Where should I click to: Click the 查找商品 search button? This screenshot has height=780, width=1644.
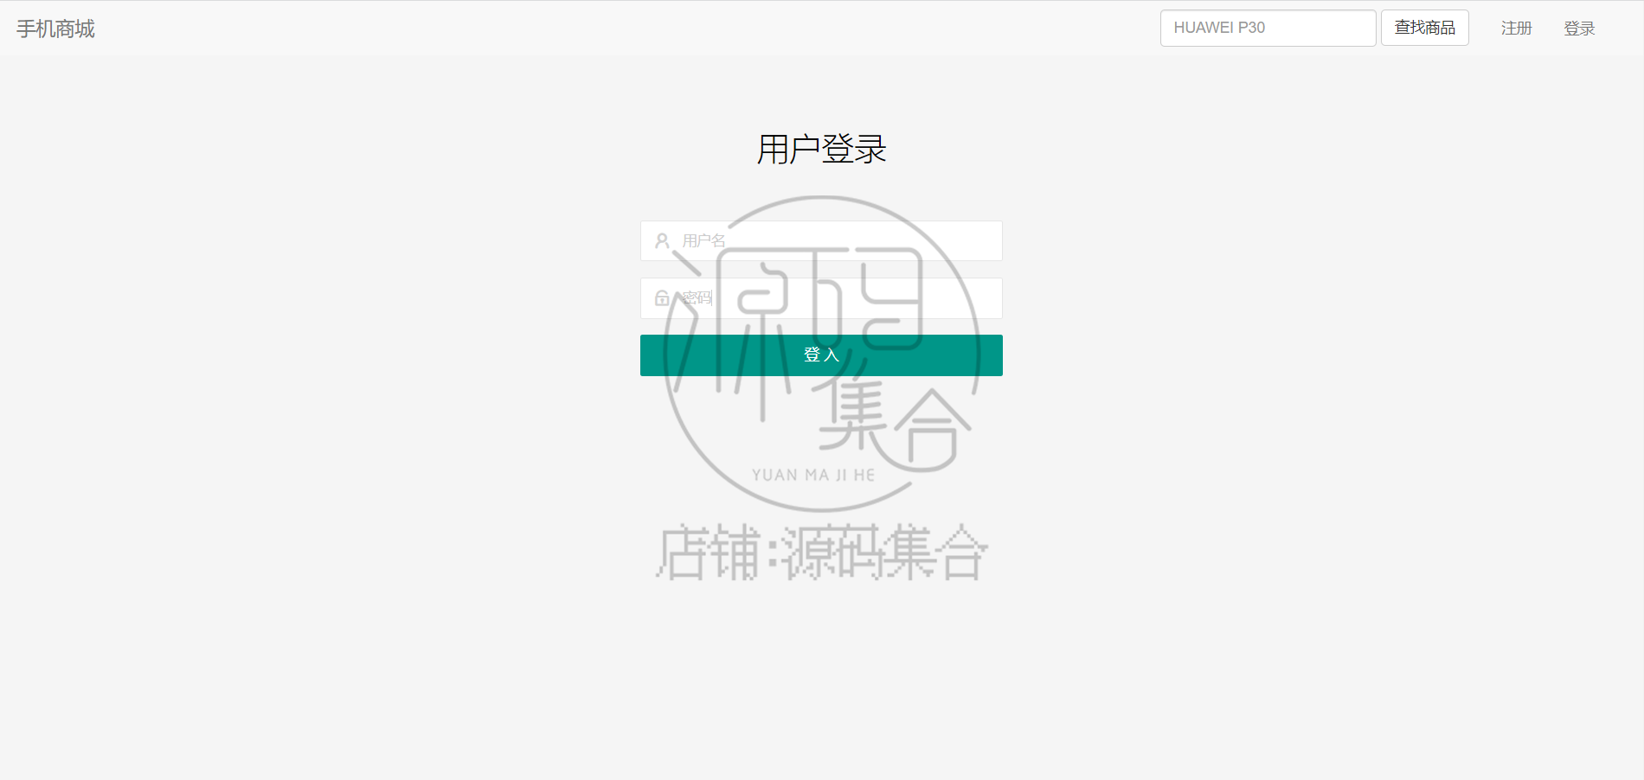[1424, 28]
